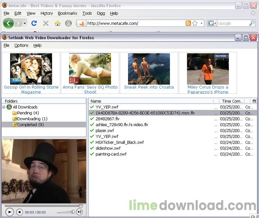Click Miley Cyrus paparazzo video thumbnail
Image resolution: width=259 pixels, height=218 pixels.
pos(208,69)
